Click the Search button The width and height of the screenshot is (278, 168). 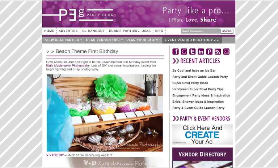tap(227, 31)
